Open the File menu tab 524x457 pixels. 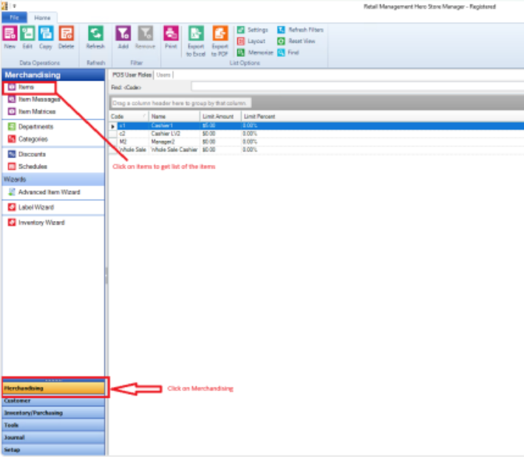14,18
